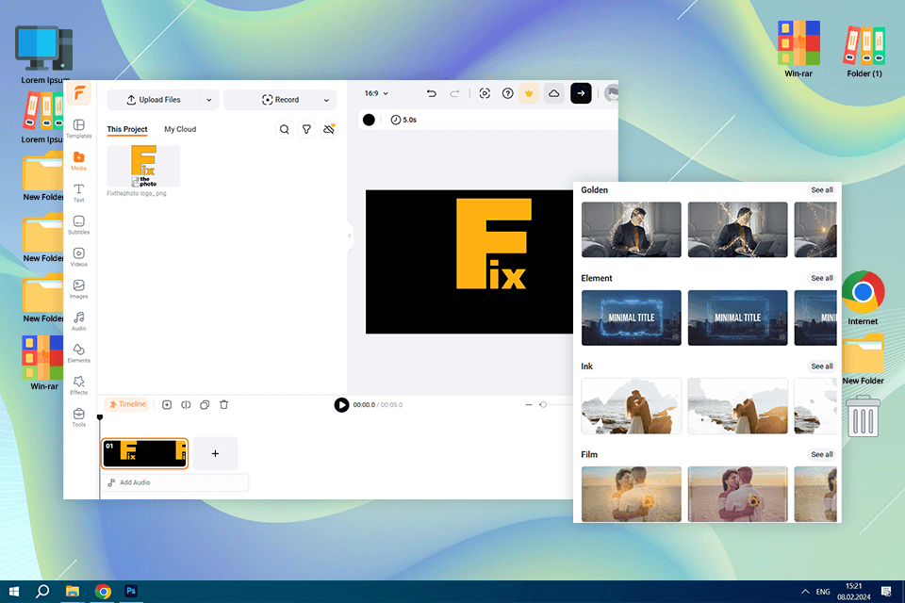Click the black export arrow button
The width and height of the screenshot is (905, 603).
(582, 93)
